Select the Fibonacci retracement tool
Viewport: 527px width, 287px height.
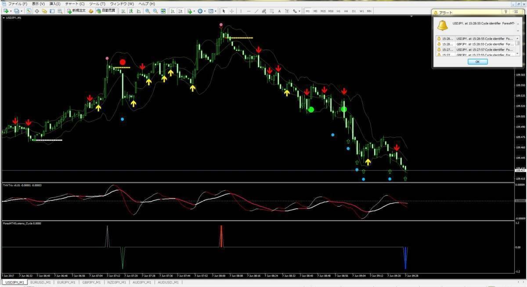[x=271, y=11]
